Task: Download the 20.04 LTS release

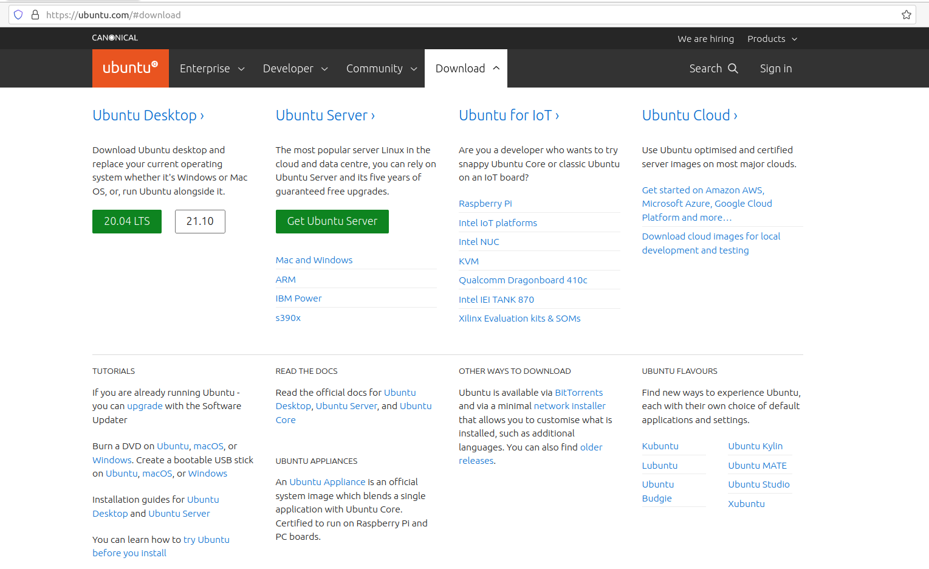Action: click(x=127, y=221)
